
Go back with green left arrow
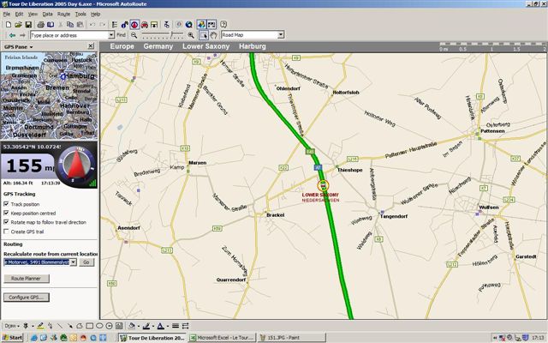[13, 35]
